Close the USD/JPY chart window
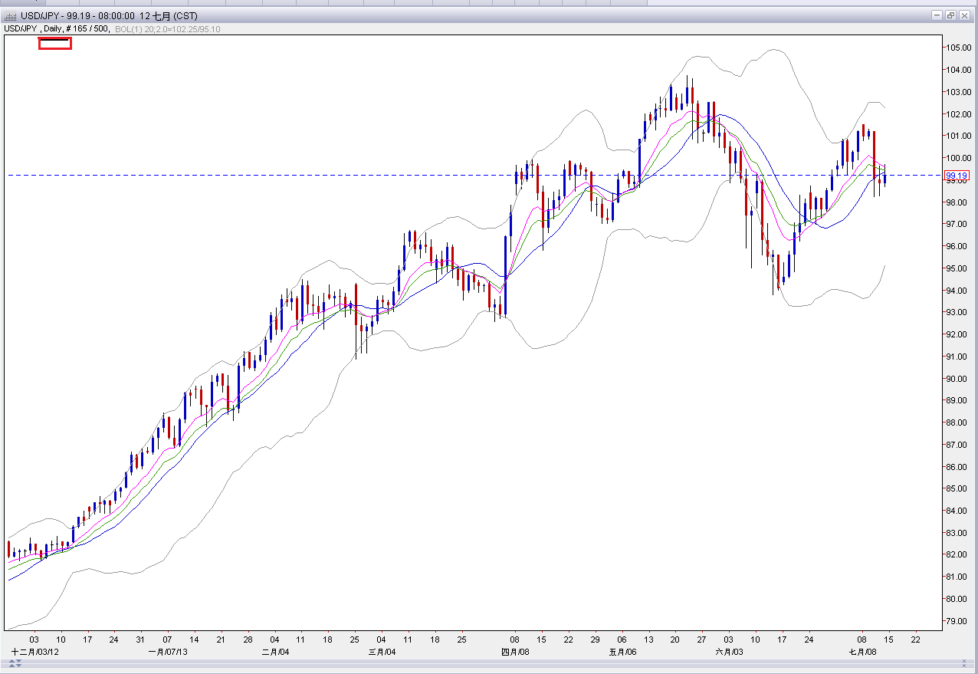978x674 pixels. click(x=964, y=15)
